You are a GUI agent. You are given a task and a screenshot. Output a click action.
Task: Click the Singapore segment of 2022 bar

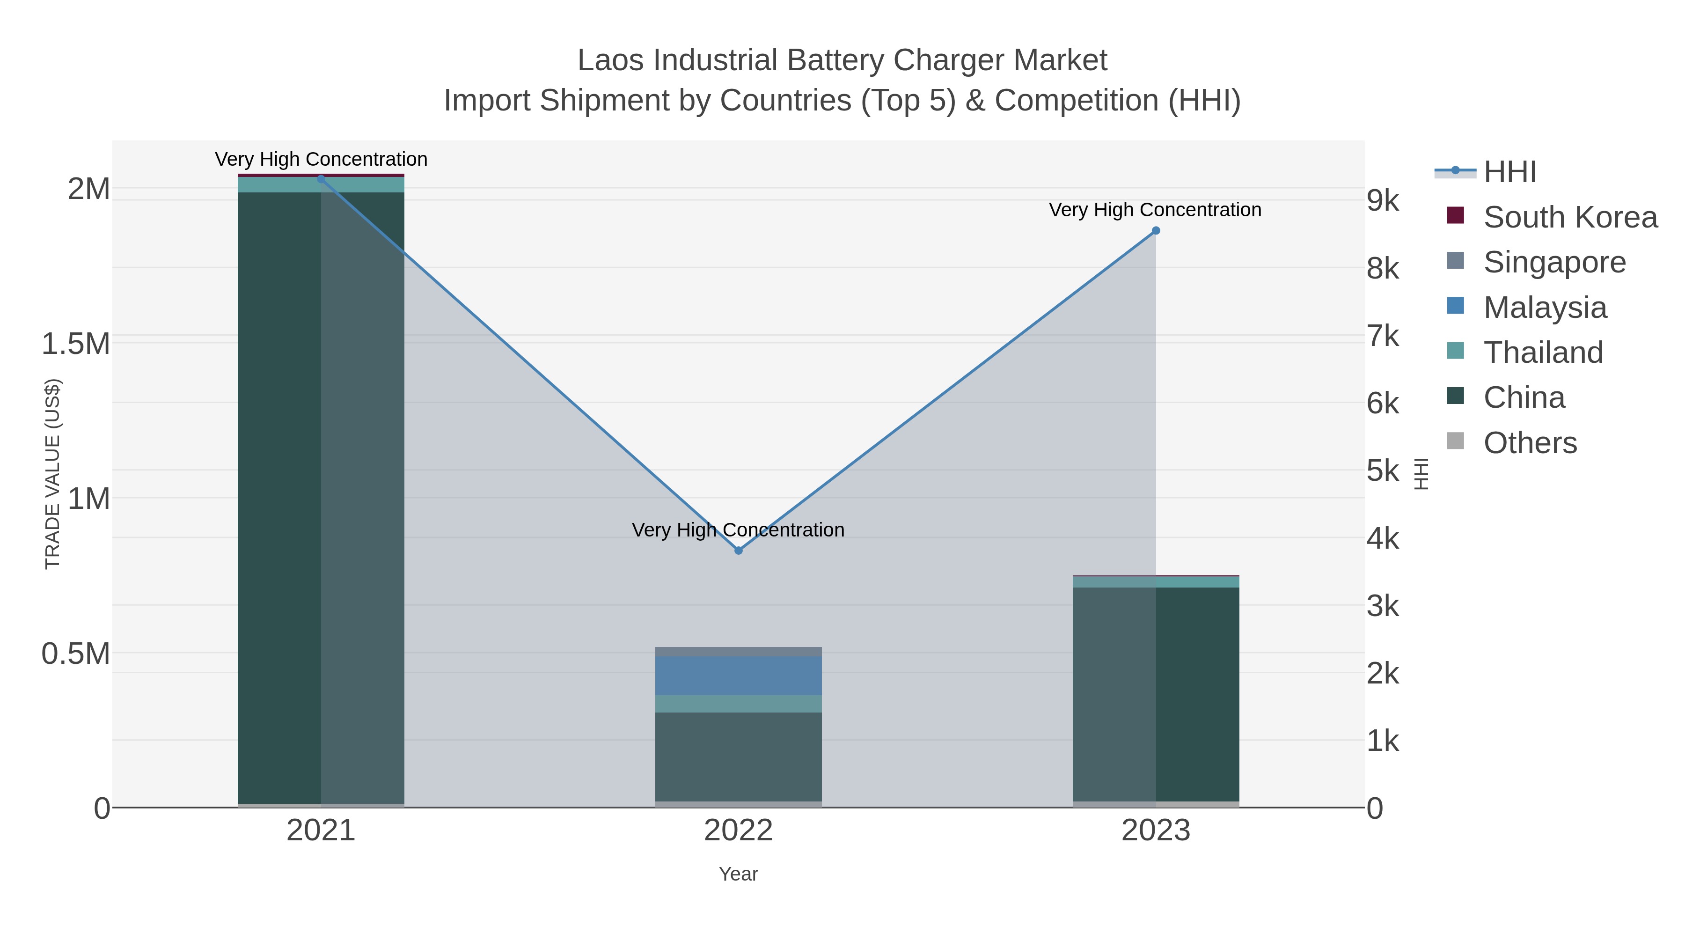coord(739,652)
